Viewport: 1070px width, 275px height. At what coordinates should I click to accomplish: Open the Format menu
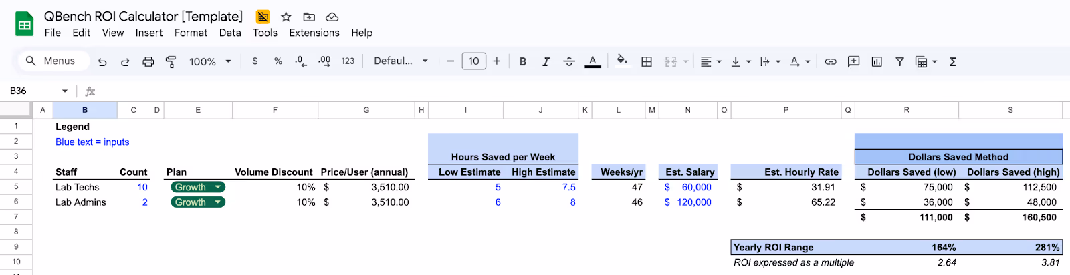pos(191,33)
